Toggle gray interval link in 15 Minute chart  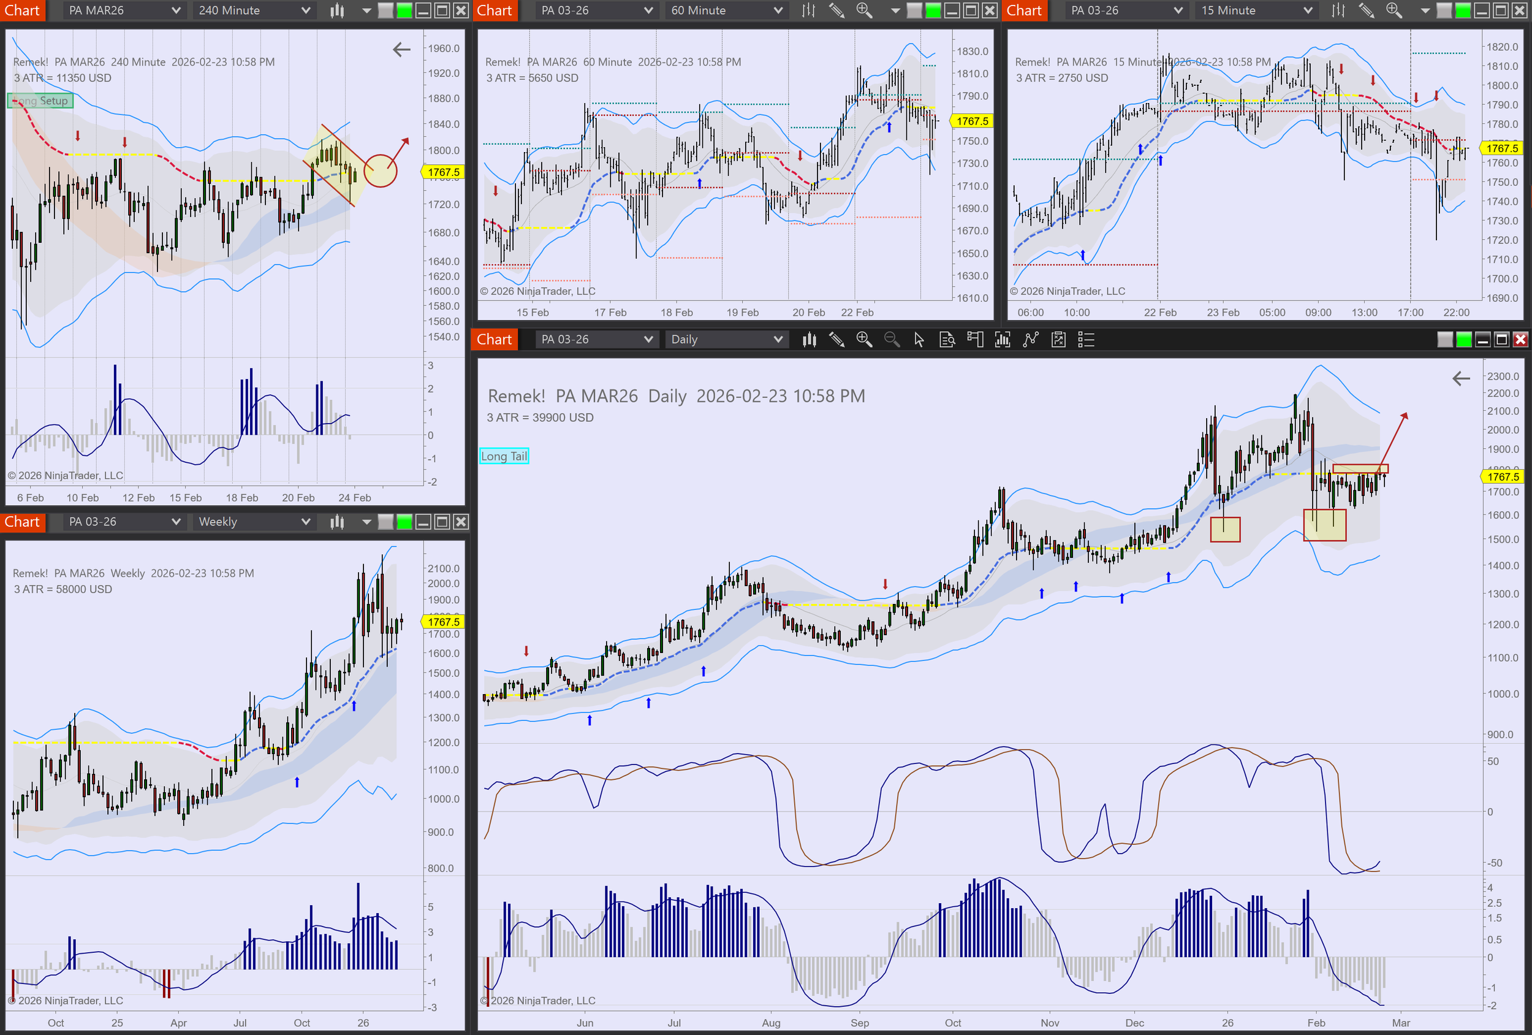pyautogui.click(x=1444, y=10)
